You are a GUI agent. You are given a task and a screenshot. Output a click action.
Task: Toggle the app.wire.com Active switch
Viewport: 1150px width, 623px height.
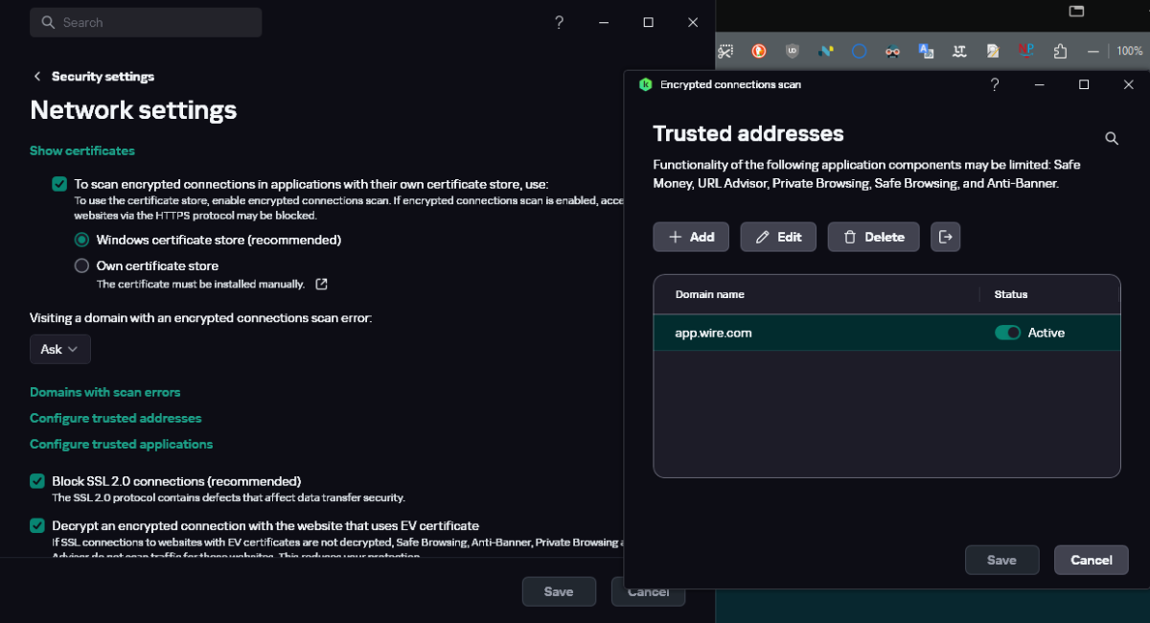point(1007,333)
